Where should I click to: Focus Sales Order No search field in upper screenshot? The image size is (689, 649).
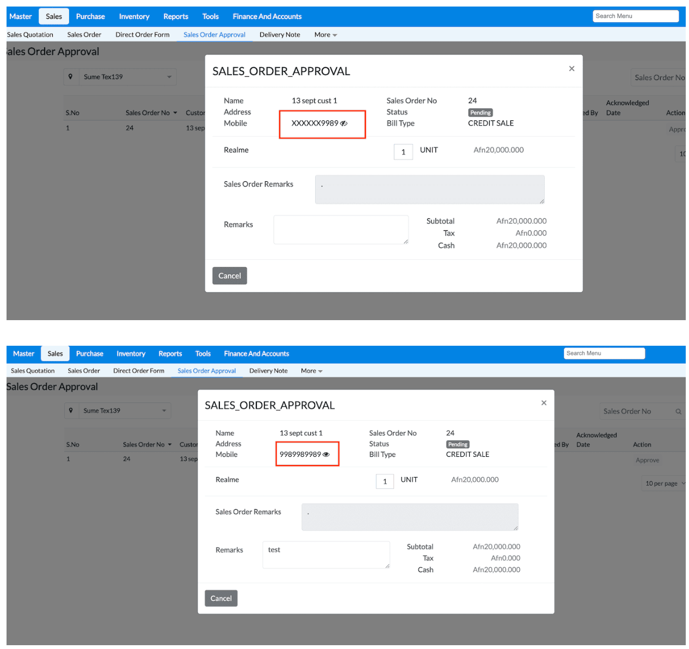tap(657, 77)
